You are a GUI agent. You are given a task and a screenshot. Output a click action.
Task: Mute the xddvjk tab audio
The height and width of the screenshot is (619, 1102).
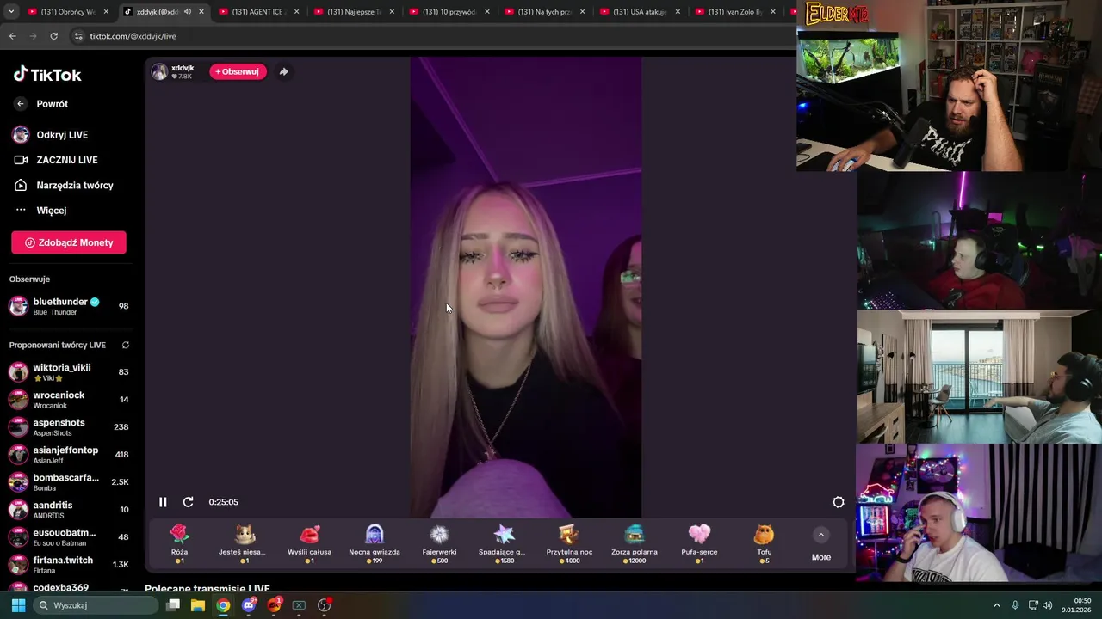tap(187, 12)
